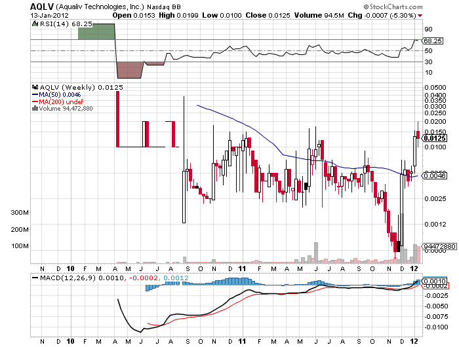Click the RSI(14) indicator legend icon
This screenshot has width=459, height=347.
pyautogui.click(x=35, y=24)
